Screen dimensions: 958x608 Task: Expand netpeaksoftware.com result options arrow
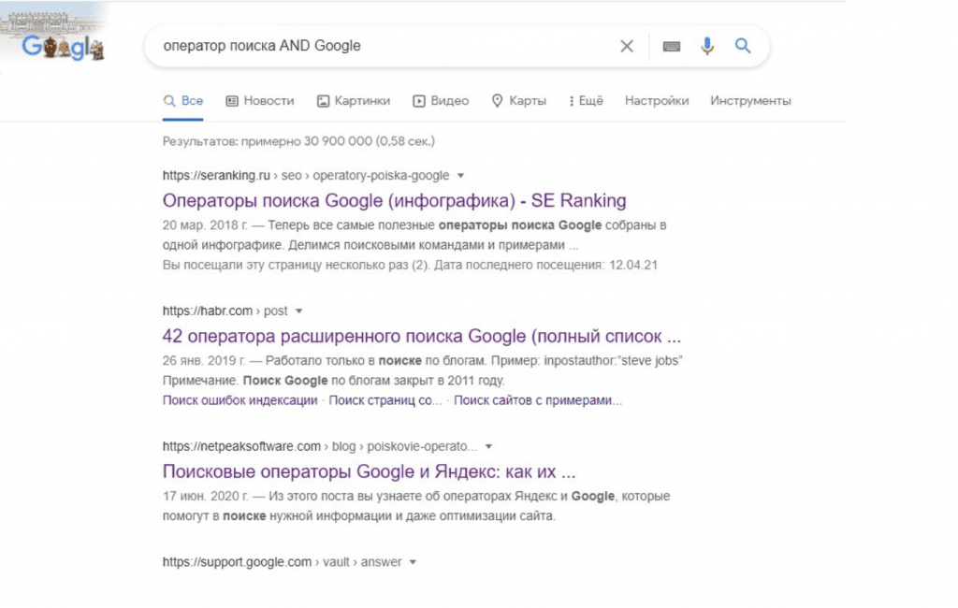(x=488, y=446)
